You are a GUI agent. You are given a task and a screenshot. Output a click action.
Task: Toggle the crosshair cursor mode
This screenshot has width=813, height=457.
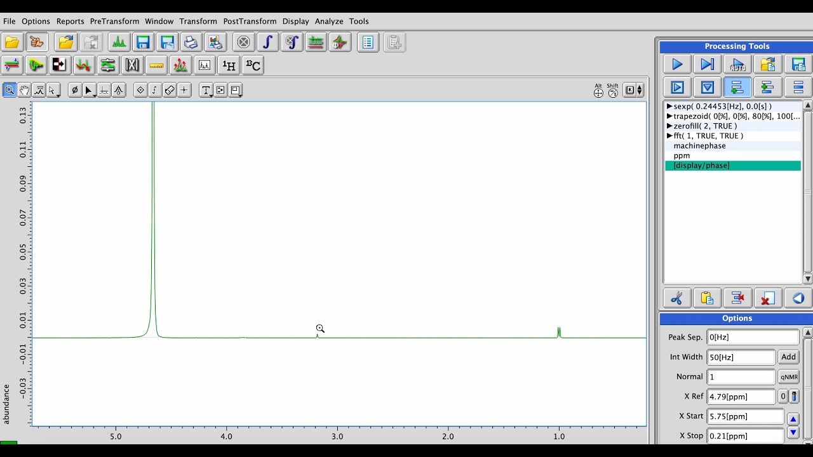[184, 90]
